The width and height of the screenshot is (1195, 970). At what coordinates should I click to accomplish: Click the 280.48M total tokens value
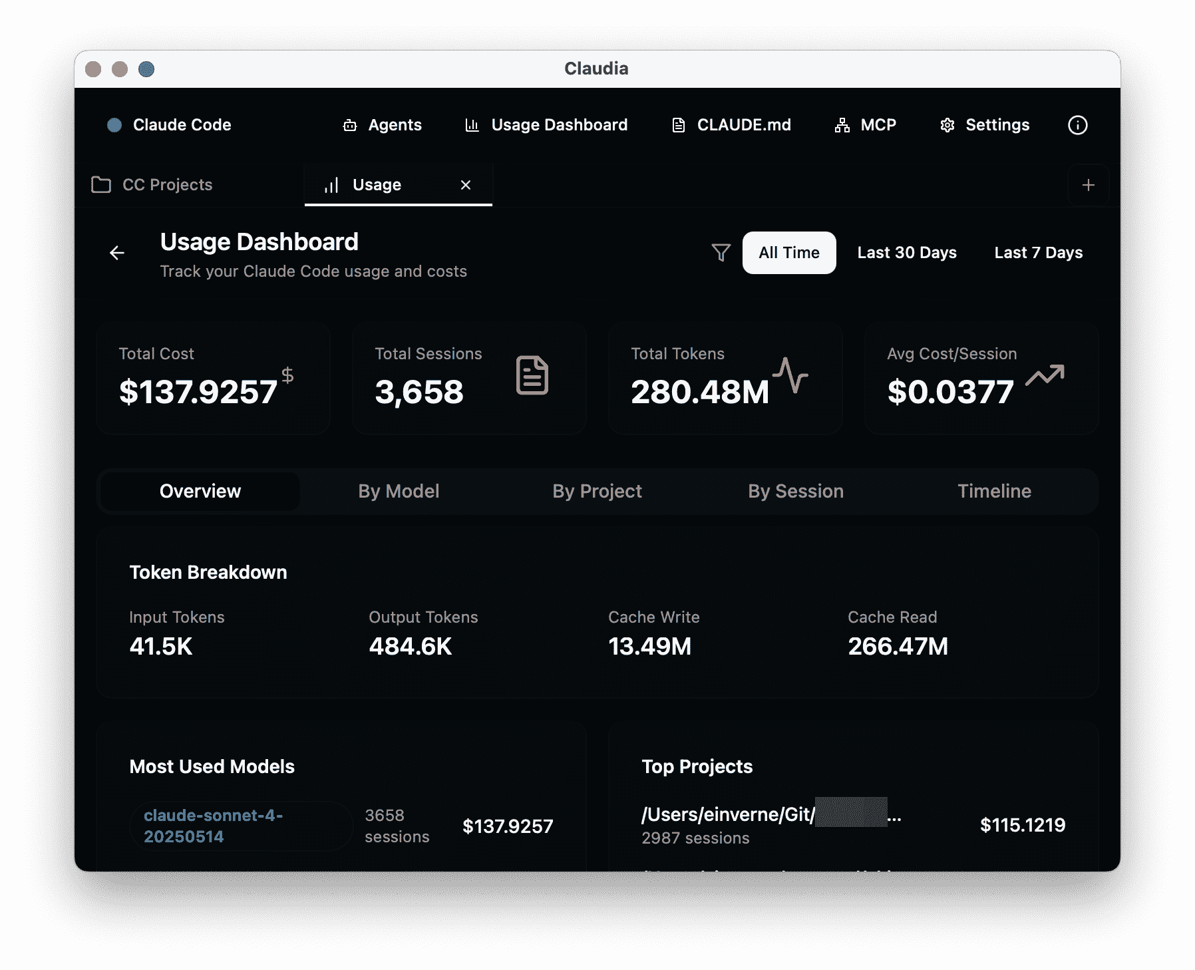pyautogui.click(x=700, y=392)
